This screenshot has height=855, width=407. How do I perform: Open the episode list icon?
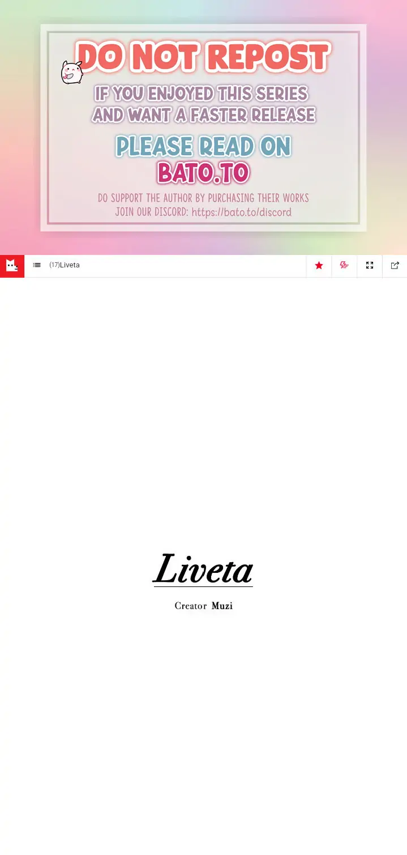coord(37,265)
